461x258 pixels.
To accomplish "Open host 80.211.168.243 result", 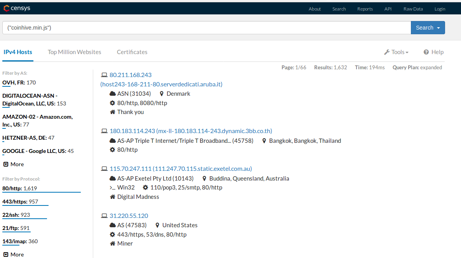I will (130, 75).
